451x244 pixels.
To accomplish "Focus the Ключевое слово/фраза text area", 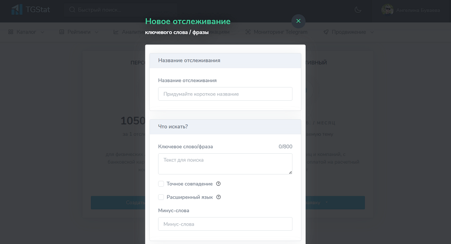I will [225, 164].
